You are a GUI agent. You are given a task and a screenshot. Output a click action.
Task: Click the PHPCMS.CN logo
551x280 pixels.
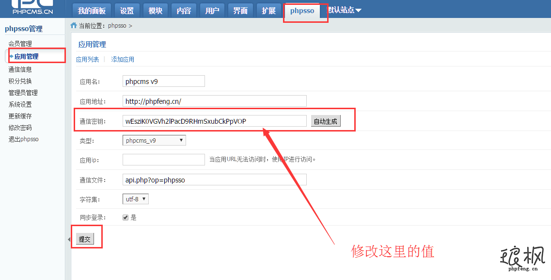tap(32, 7)
